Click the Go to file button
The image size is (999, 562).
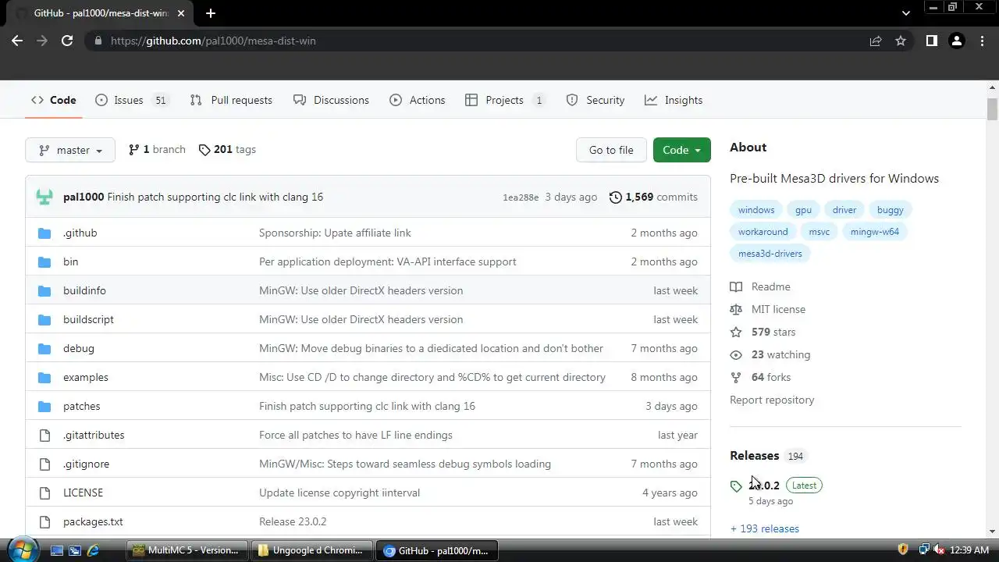click(x=611, y=150)
